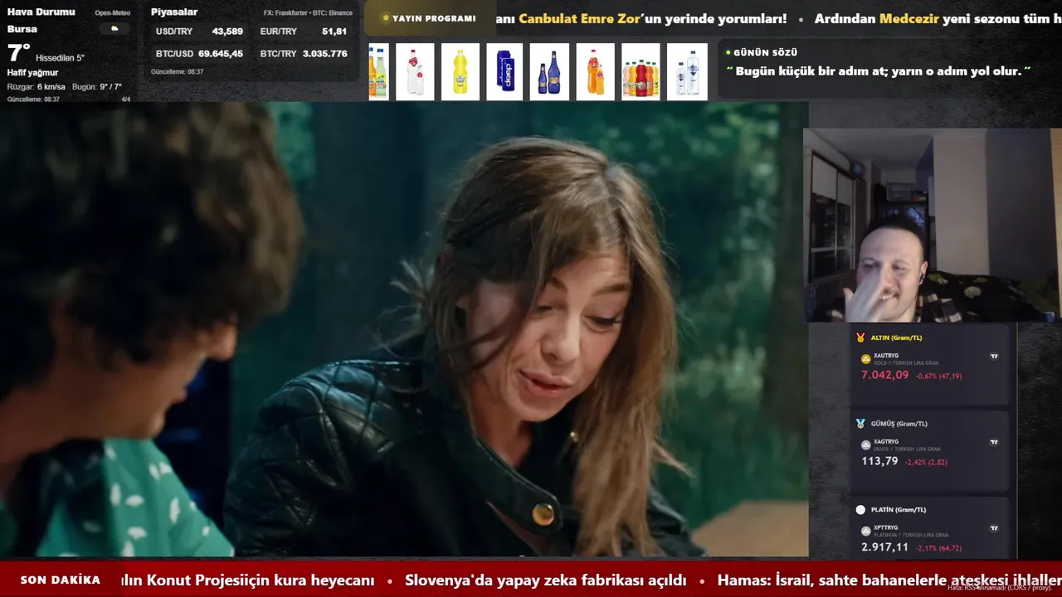The width and height of the screenshot is (1062, 597).
Task: Click the 4/4 page indicator in weather panel
Action: (x=126, y=99)
